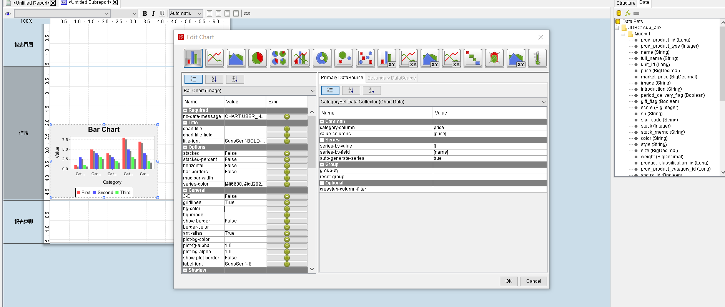The height and width of the screenshot is (307, 725).
Task: Align text right in formatting toolbar
Action: 227,13
